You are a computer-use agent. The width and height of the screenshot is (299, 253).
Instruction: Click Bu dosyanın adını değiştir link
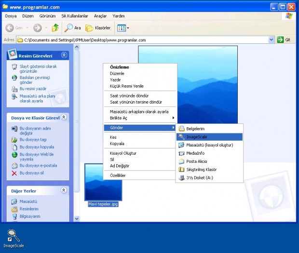[x=35, y=131]
